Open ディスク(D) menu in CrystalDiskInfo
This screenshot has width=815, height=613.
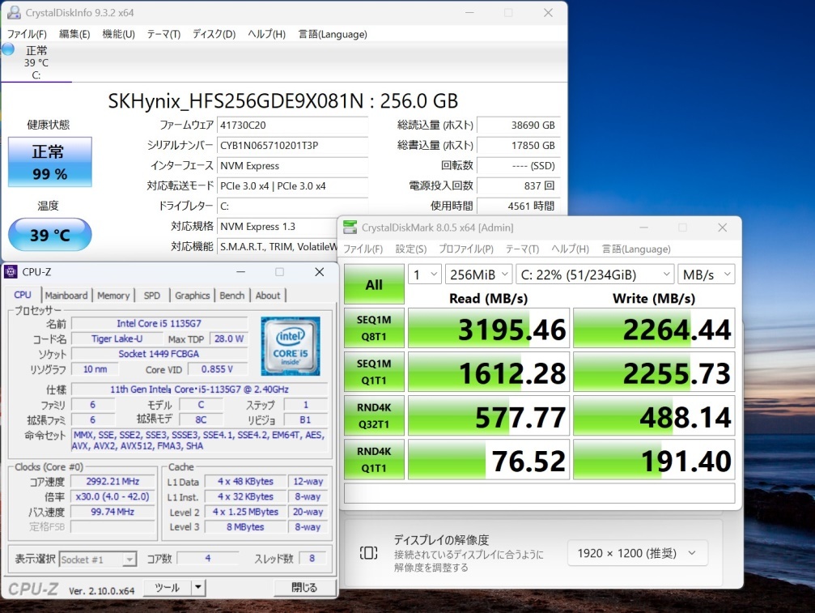click(x=214, y=34)
